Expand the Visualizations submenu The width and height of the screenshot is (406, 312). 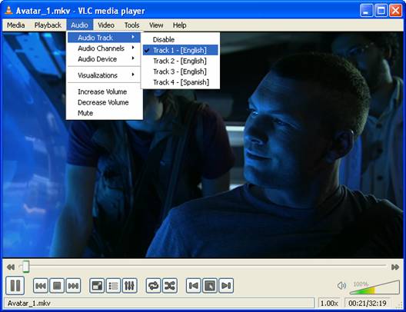point(104,75)
